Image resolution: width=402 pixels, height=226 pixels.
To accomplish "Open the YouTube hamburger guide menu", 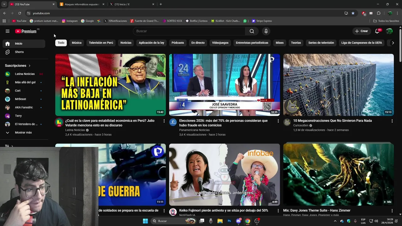I will coord(8,31).
